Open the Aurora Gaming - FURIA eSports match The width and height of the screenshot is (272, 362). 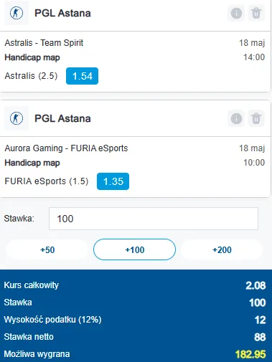[66, 148]
